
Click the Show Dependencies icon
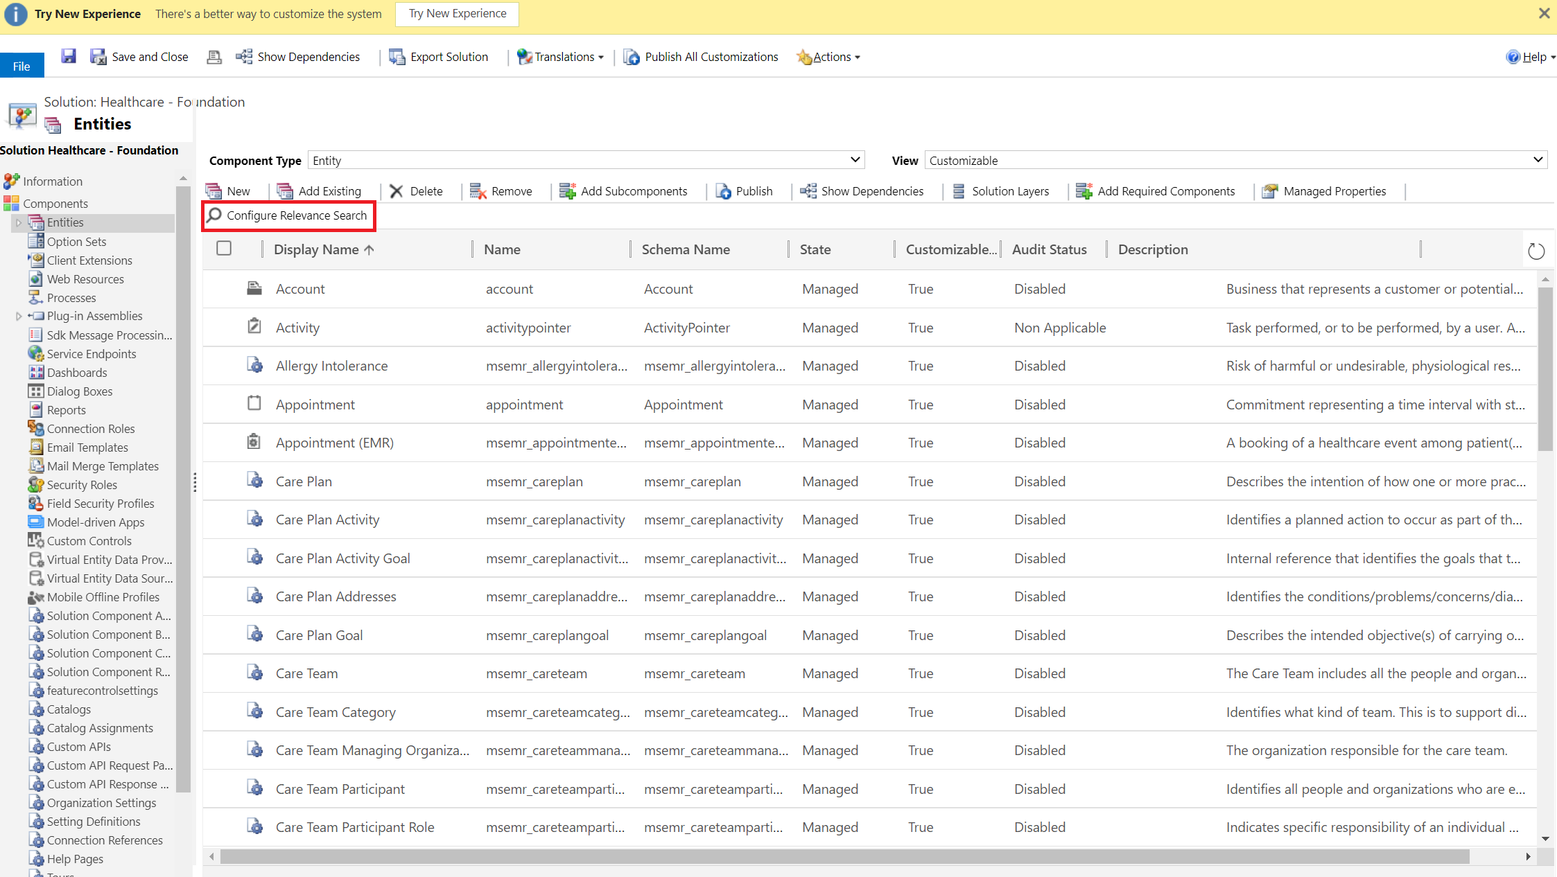point(808,190)
